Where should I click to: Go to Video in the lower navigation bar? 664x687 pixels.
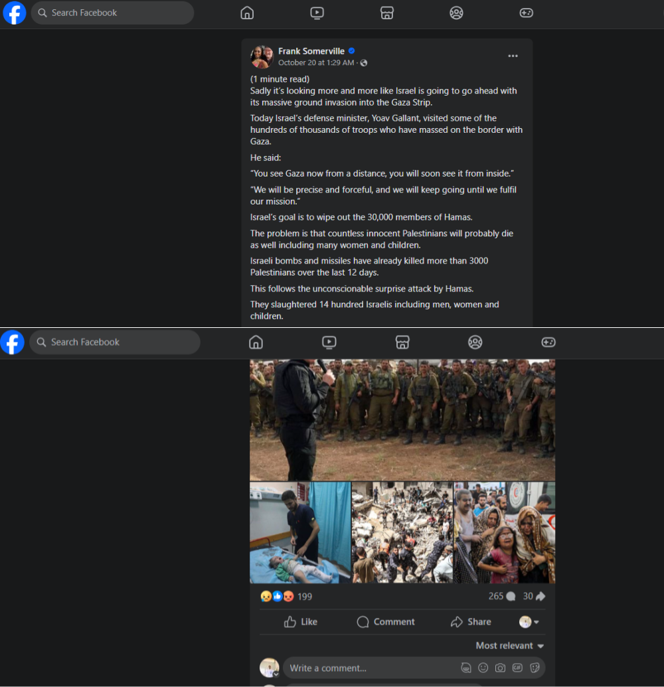[x=329, y=343]
